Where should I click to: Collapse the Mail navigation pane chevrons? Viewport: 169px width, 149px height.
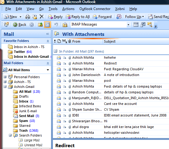tap(47, 34)
